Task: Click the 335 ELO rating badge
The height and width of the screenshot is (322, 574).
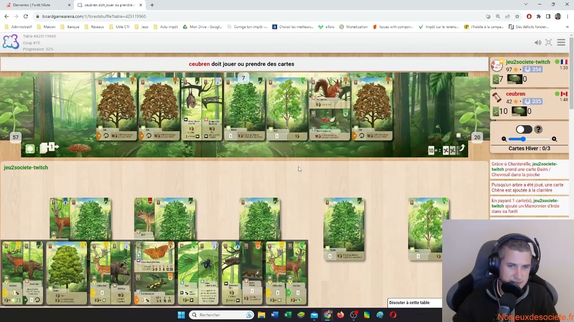Action: tap(533, 101)
